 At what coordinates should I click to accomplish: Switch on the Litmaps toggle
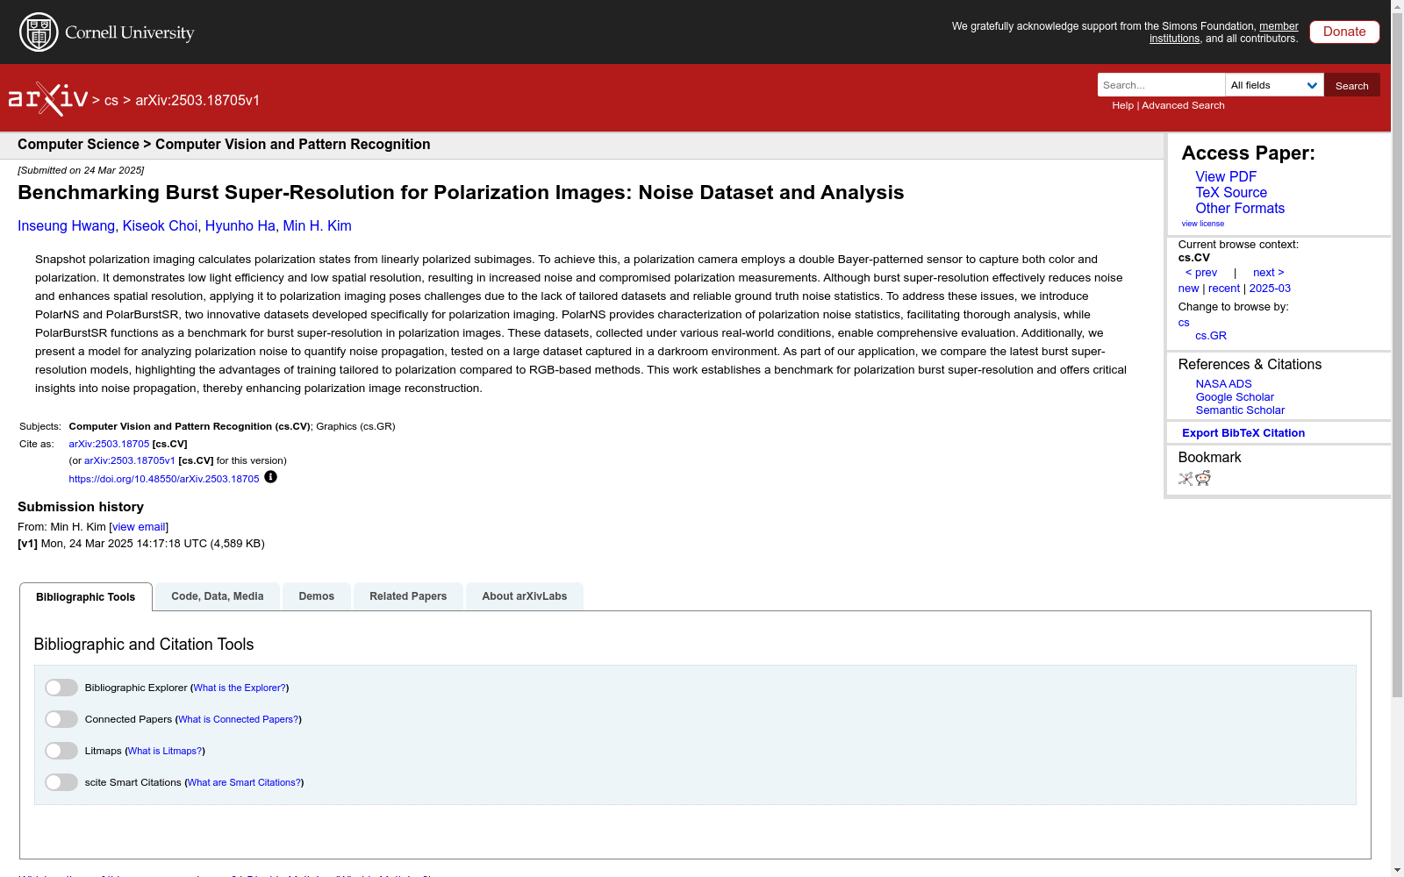point(61,751)
